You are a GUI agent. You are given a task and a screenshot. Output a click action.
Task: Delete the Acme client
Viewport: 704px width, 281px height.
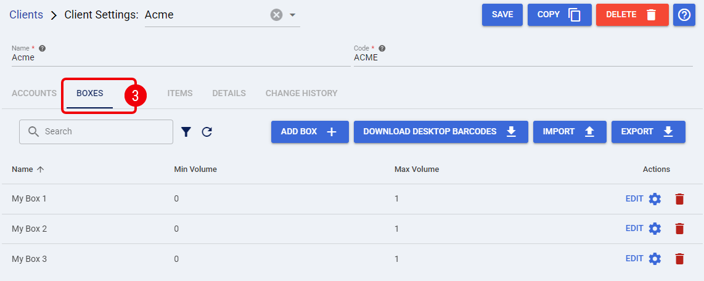click(632, 15)
